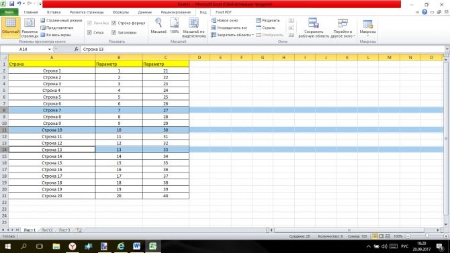
Task: Click the zoom slider in status bar
Action: tap(426, 236)
